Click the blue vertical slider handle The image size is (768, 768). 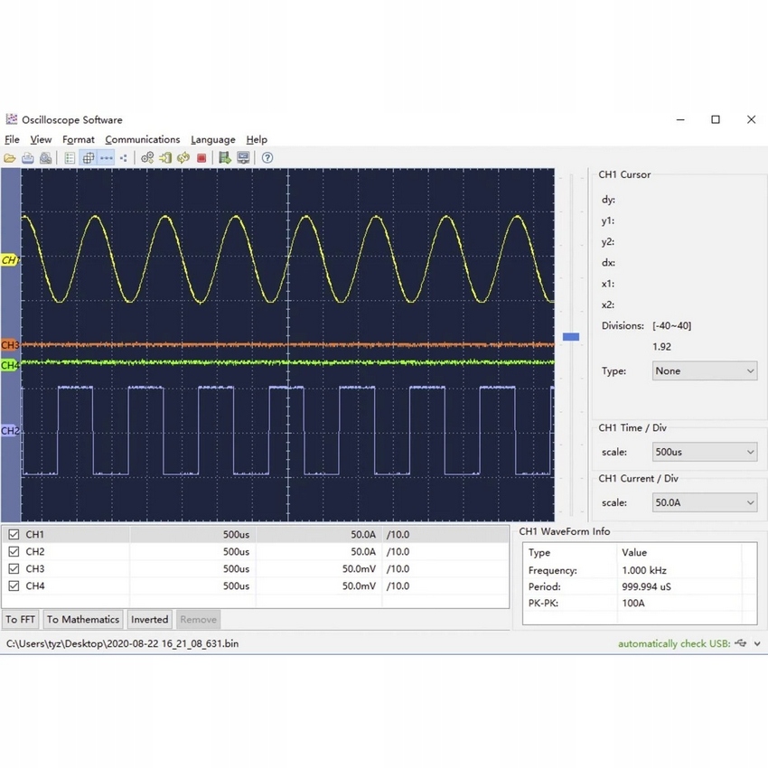pos(570,337)
